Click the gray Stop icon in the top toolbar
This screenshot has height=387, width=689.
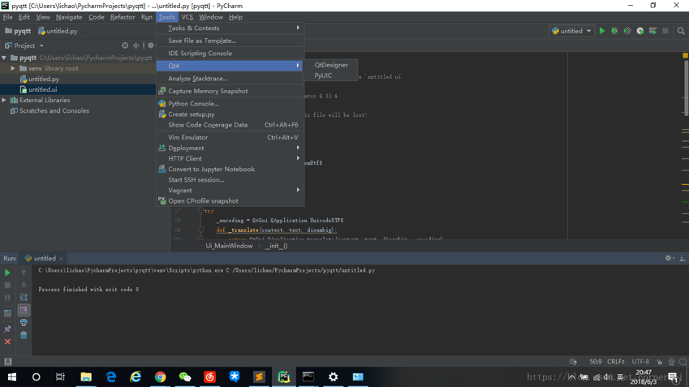click(x=665, y=31)
